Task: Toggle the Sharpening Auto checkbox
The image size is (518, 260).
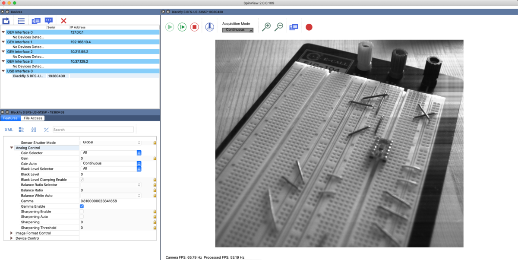Action: pos(82,217)
